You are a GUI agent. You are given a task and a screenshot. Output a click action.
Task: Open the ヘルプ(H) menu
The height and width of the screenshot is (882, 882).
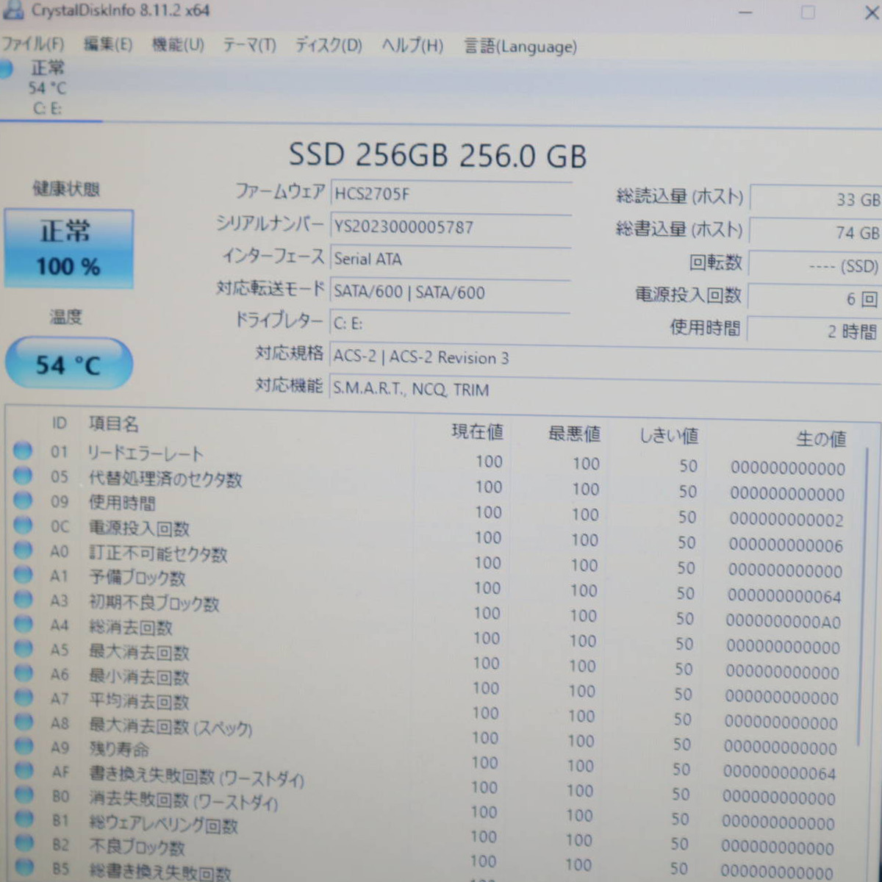(412, 46)
